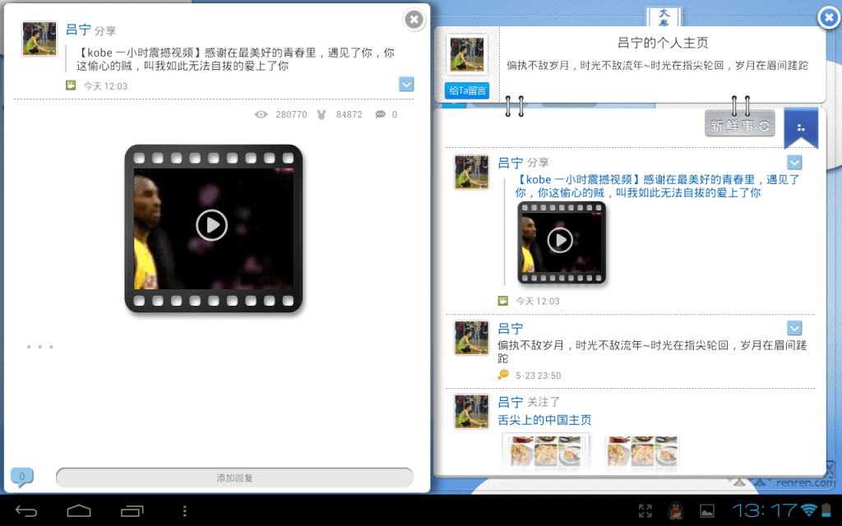Screen dimensions: 842x526
Task: Click the comment count icon beside 0
Action: [x=380, y=114]
